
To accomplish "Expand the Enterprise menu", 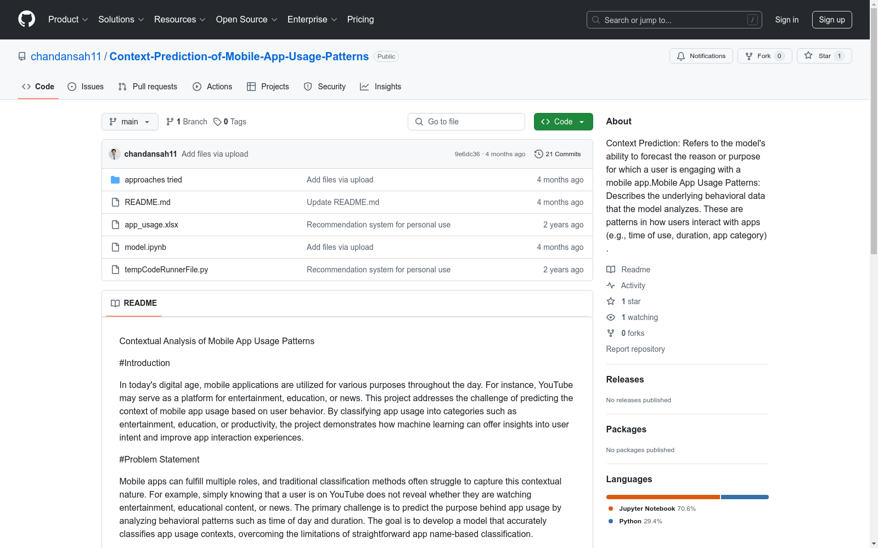I will click(312, 19).
